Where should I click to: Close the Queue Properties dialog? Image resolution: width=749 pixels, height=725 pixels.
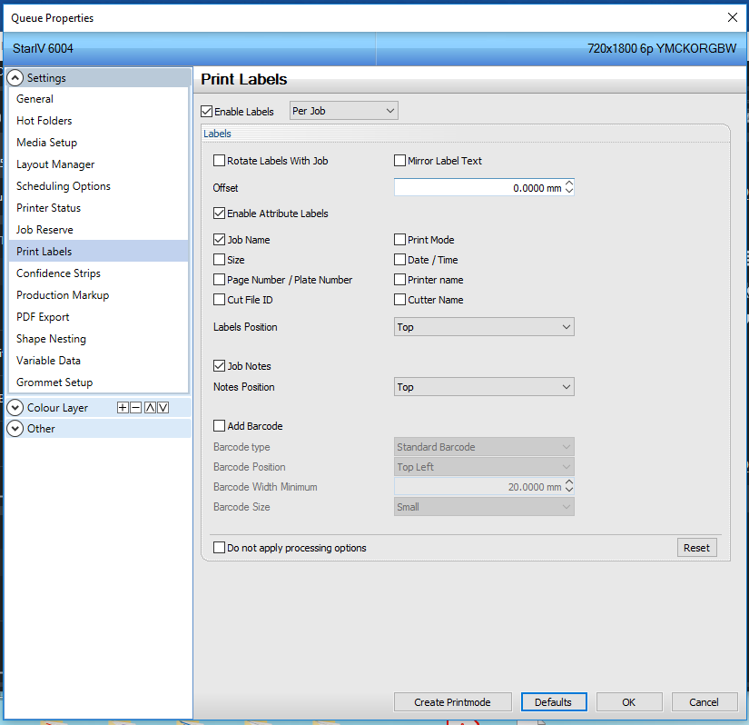(733, 17)
